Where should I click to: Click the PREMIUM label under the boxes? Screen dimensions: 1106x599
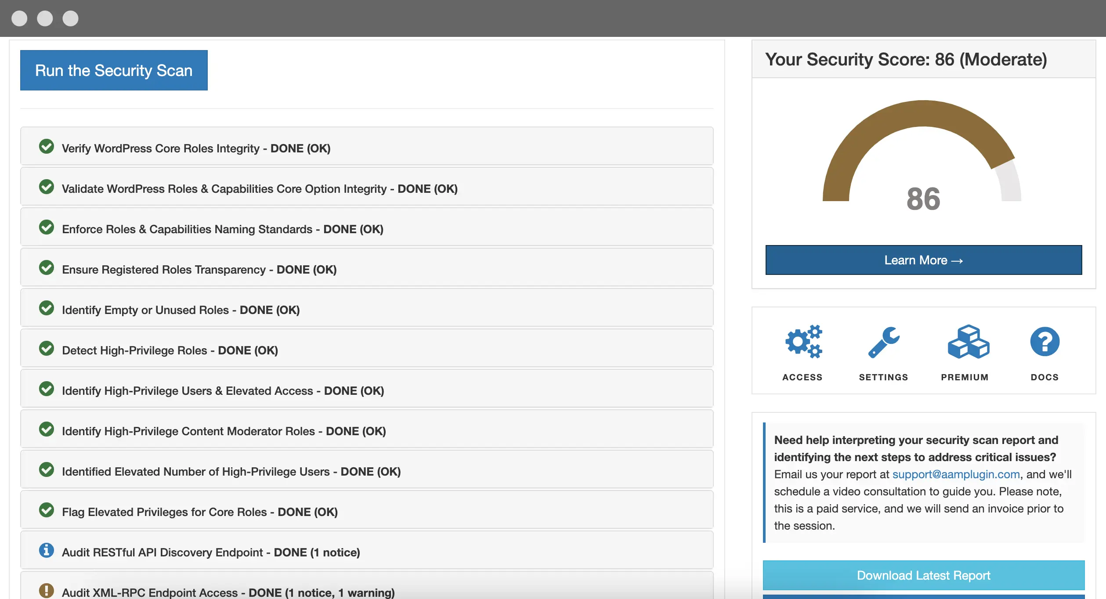965,377
